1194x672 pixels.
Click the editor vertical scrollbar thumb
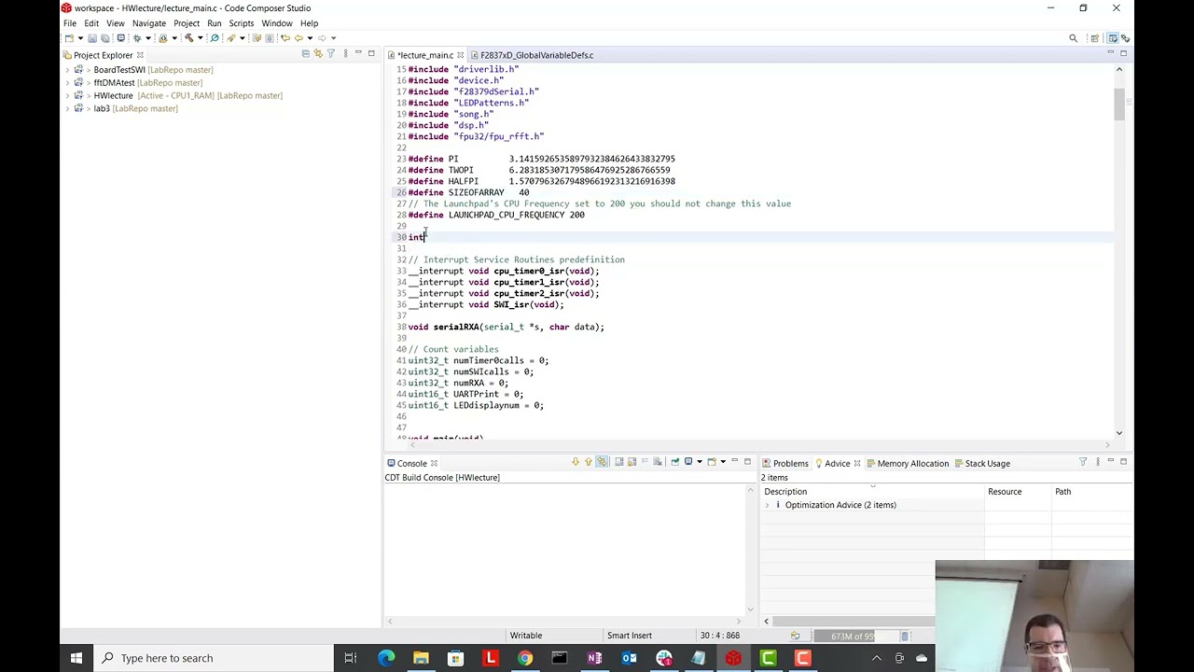[1119, 105]
